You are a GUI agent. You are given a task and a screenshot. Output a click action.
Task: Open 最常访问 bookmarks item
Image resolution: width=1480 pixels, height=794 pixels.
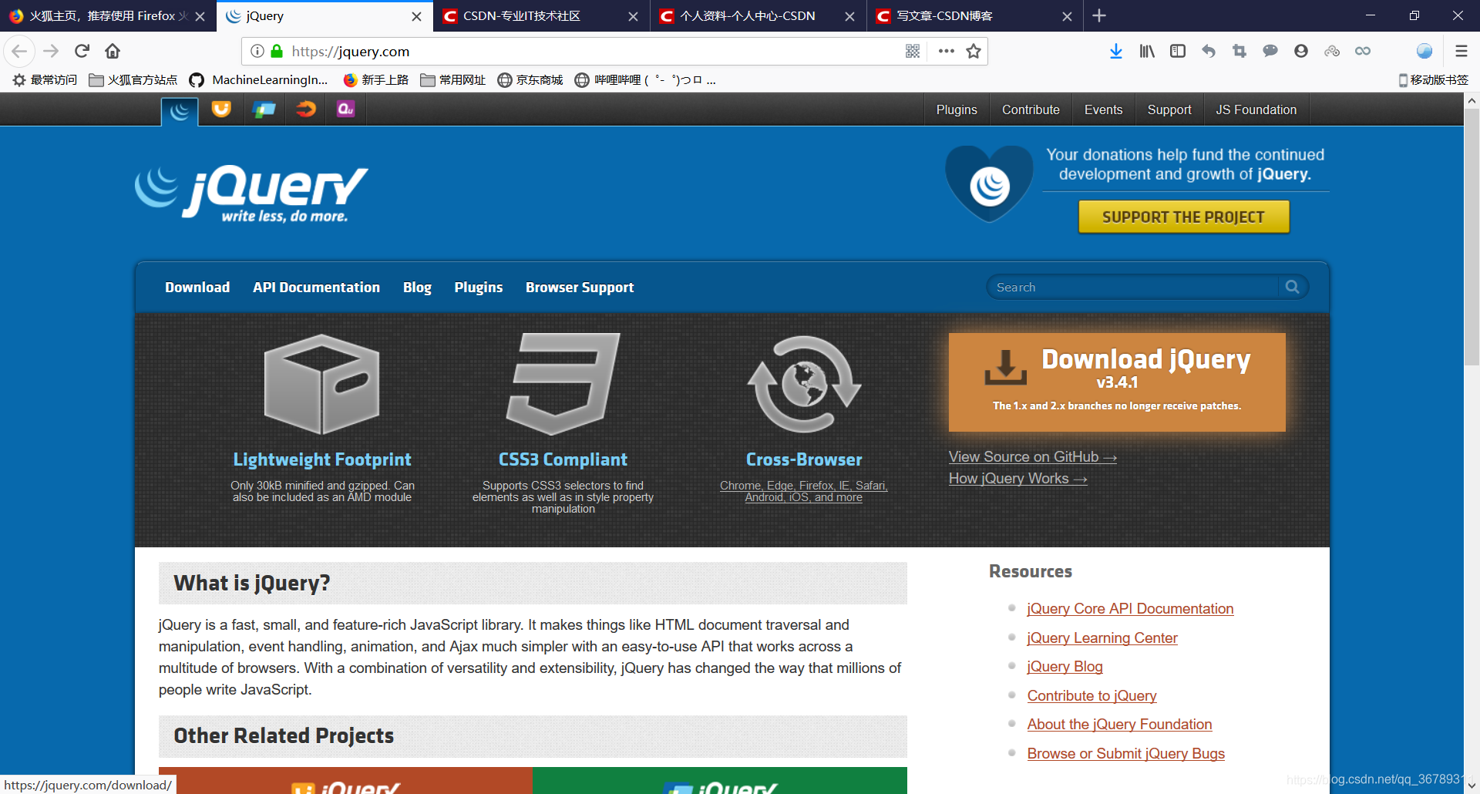[45, 79]
